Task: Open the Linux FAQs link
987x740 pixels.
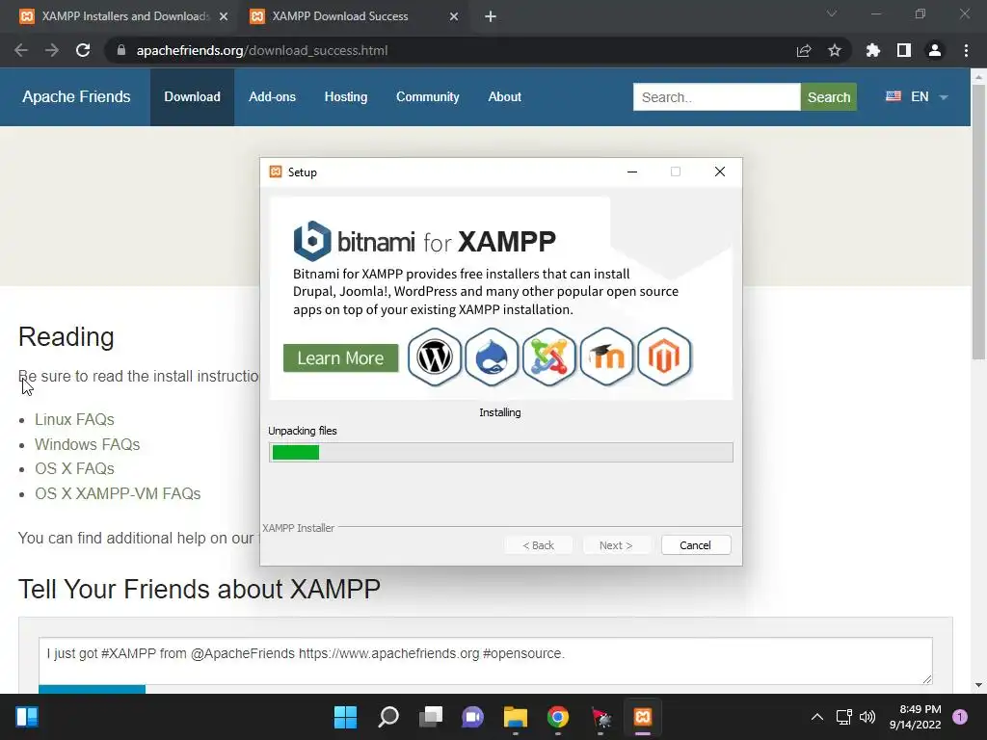Action: 74,420
